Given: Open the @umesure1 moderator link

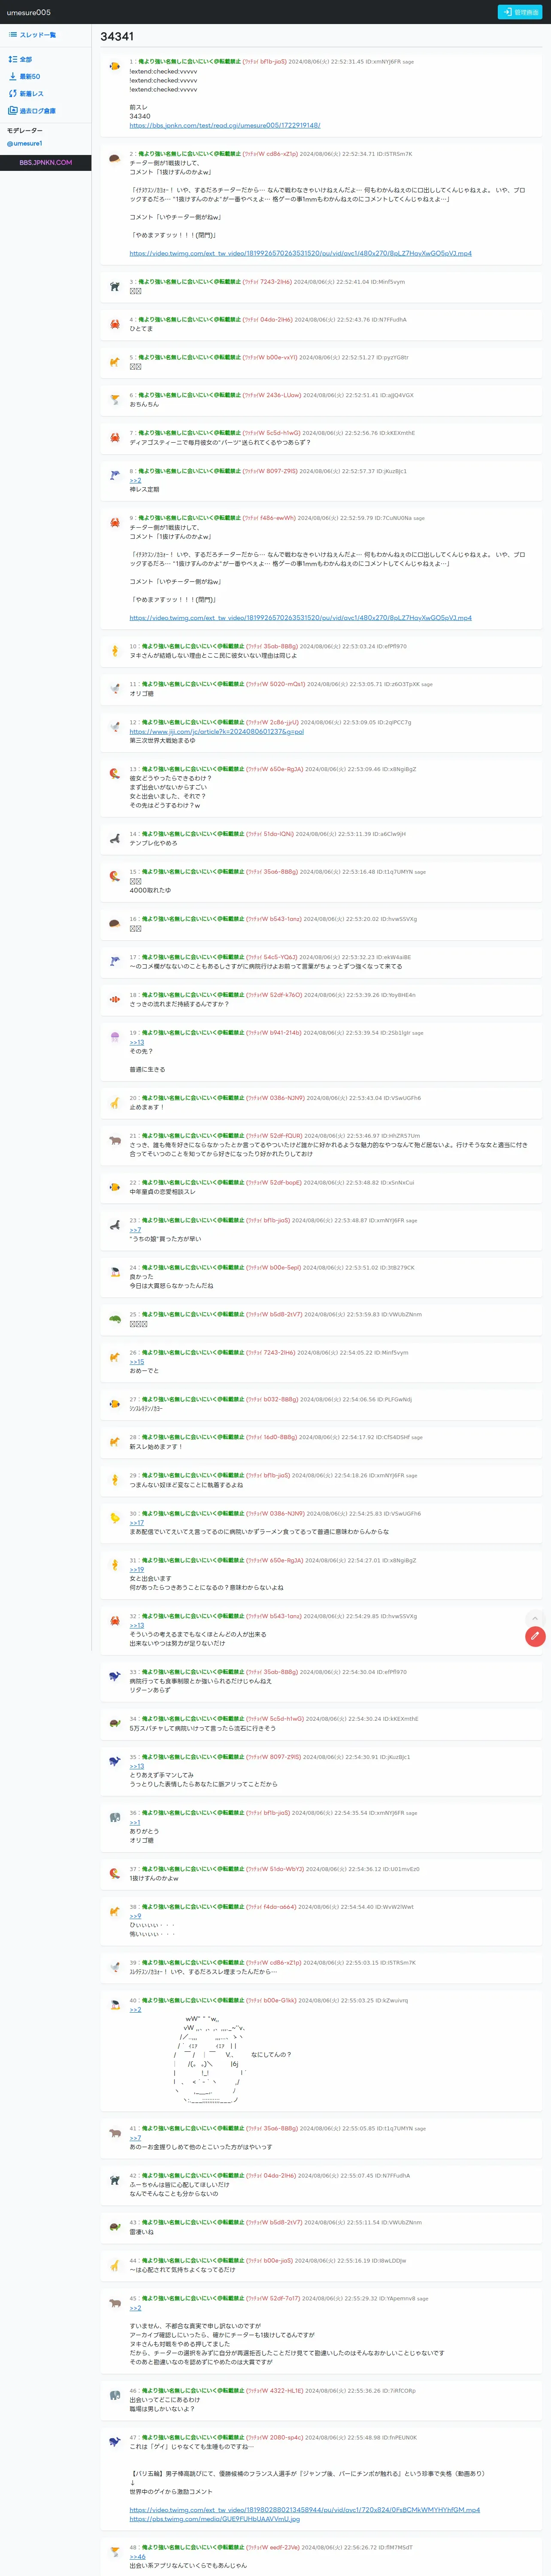Looking at the screenshot, I should point(25,144).
